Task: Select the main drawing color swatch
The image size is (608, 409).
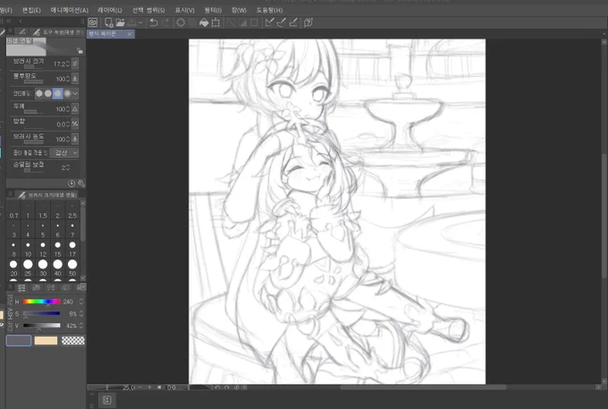Action: pyautogui.click(x=19, y=341)
